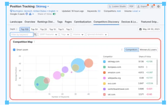Toggle the ikonpass.com checkbox

104,67
